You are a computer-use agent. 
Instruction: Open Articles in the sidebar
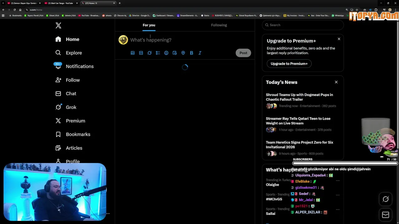click(69, 148)
